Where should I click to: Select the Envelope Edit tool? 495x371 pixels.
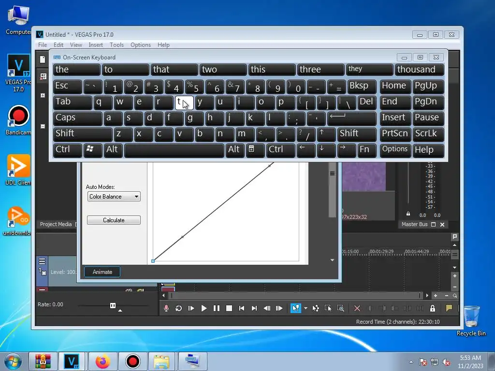pos(315,308)
